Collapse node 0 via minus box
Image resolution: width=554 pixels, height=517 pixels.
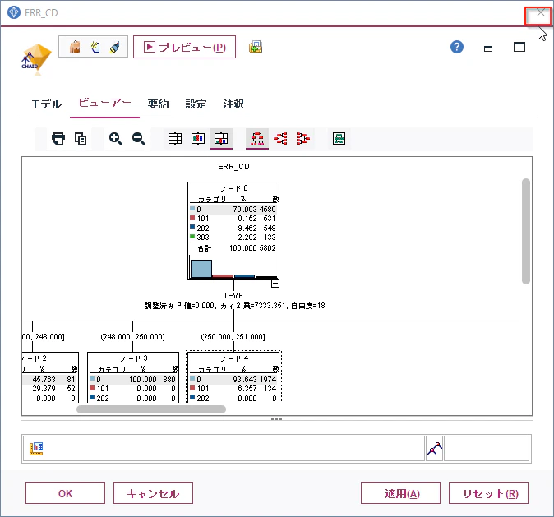coord(275,284)
